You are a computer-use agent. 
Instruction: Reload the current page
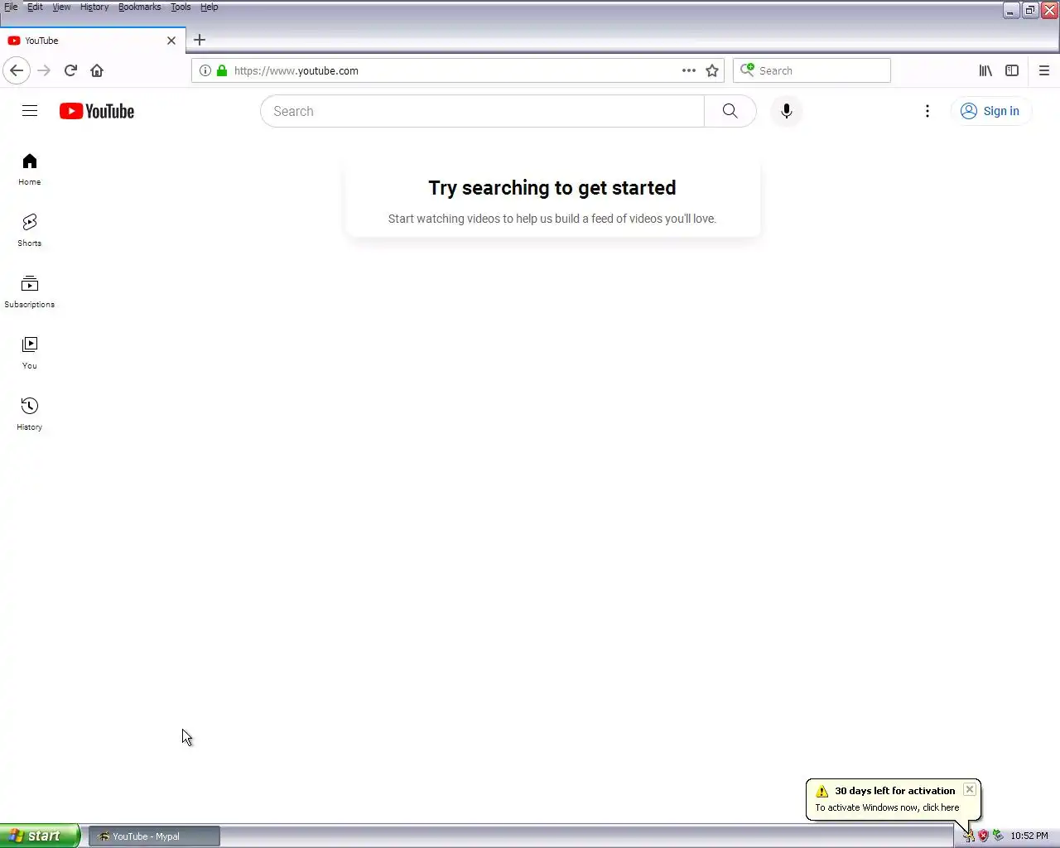70,70
